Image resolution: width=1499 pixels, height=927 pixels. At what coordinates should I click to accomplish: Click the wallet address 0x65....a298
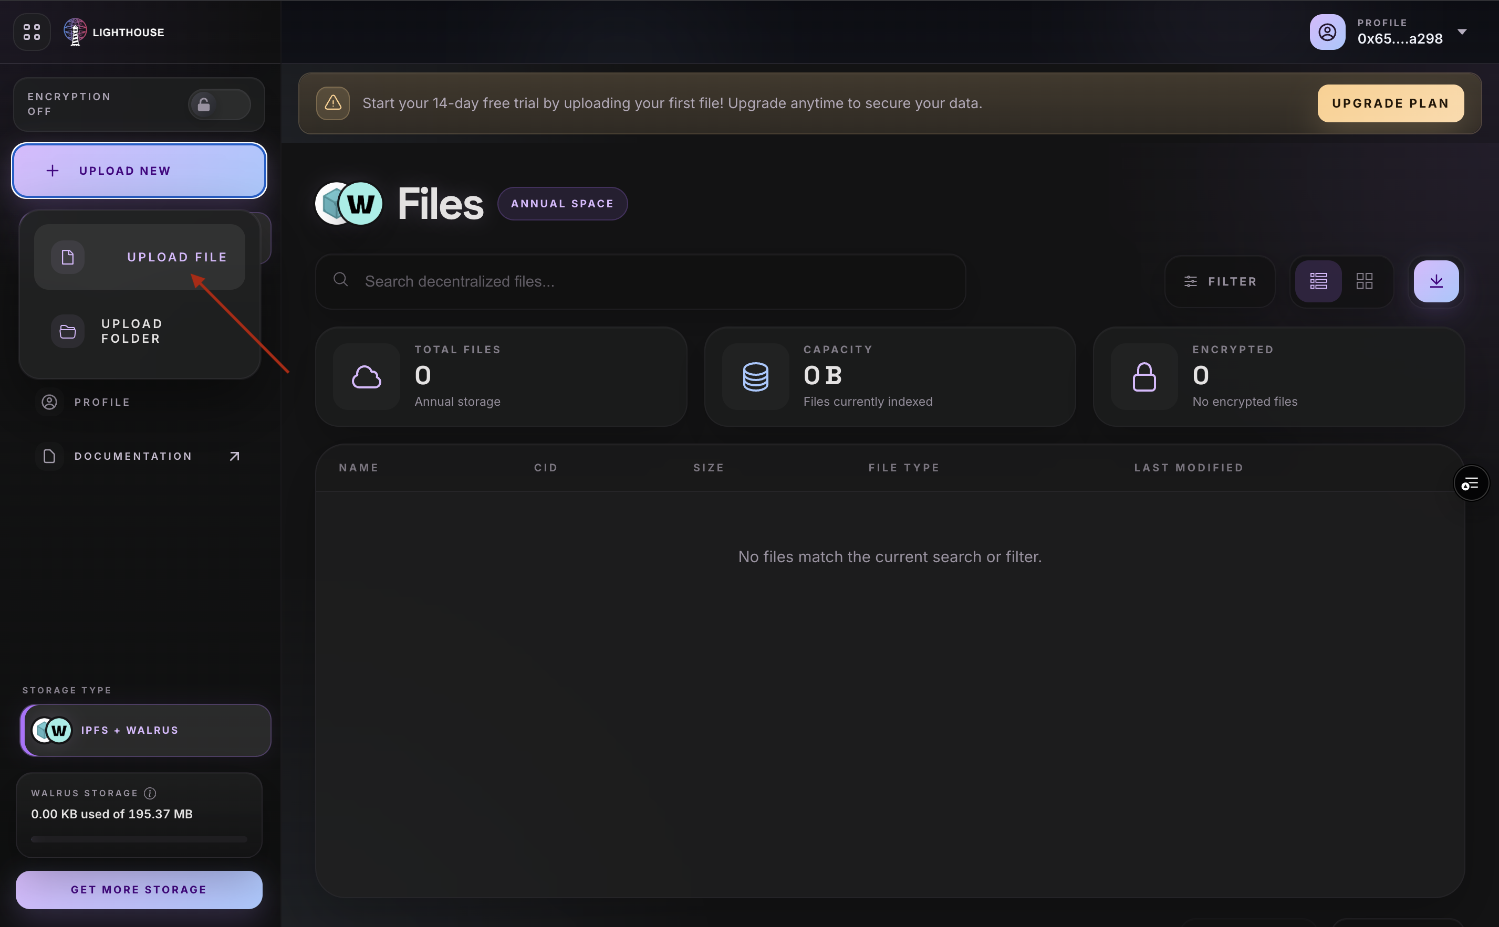(1400, 39)
